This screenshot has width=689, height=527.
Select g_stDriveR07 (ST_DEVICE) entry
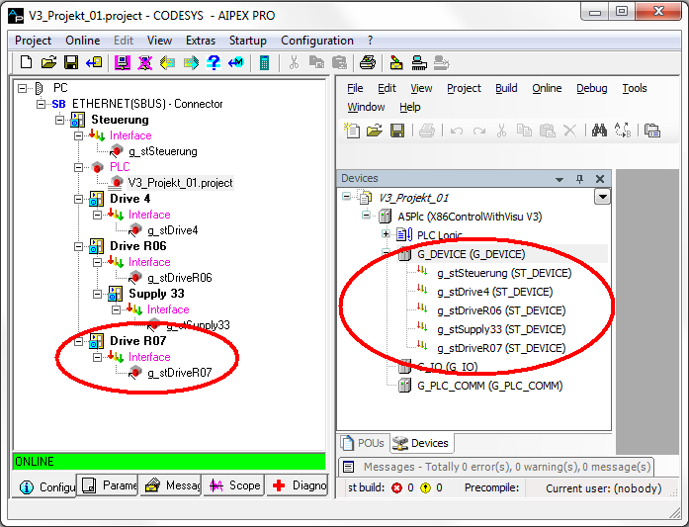coord(501,348)
